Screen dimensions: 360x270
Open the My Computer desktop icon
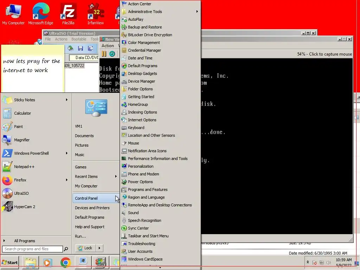pos(13,14)
